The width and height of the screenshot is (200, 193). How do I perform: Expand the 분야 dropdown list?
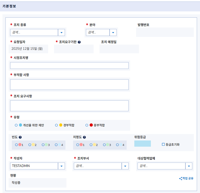point(113,32)
